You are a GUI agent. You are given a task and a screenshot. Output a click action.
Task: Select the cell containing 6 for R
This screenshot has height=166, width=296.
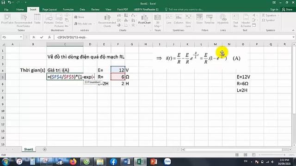[x=118, y=77]
